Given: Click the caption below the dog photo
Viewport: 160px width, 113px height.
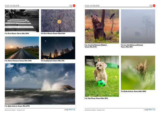Looking at the screenshot, I should [96, 98].
